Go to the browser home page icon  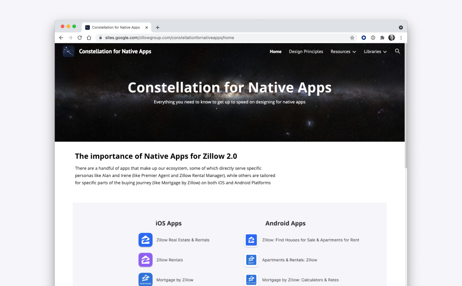[x=89, y=38]
